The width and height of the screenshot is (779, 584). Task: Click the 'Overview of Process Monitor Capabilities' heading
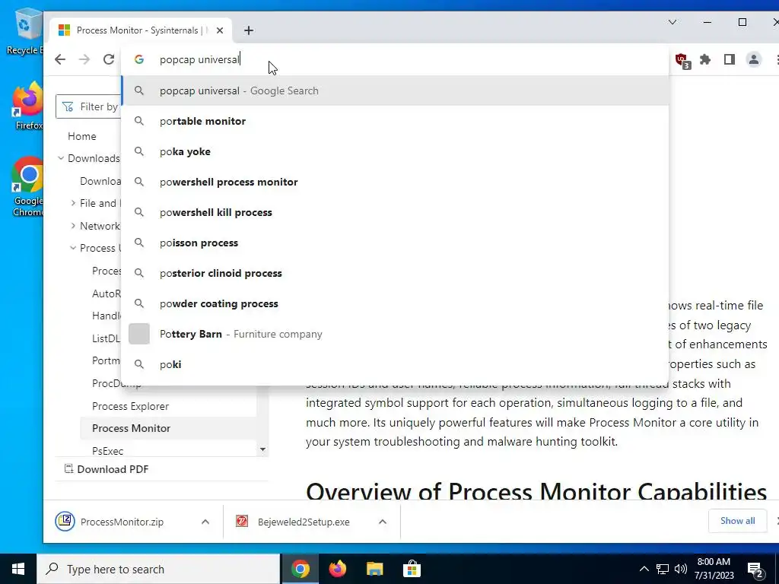[x=536, y=491]
